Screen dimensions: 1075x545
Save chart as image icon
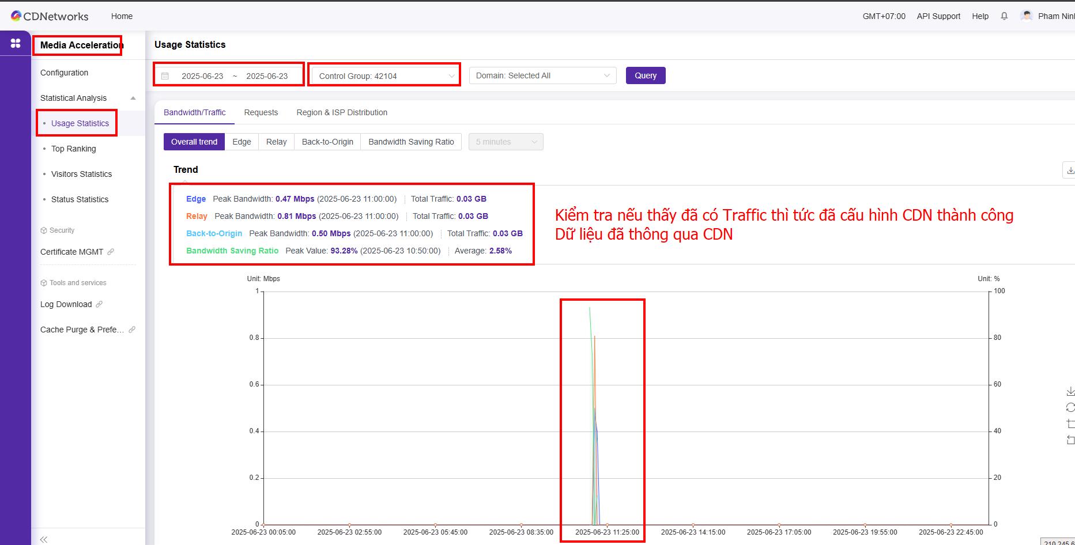click(x=1070, y=391)
